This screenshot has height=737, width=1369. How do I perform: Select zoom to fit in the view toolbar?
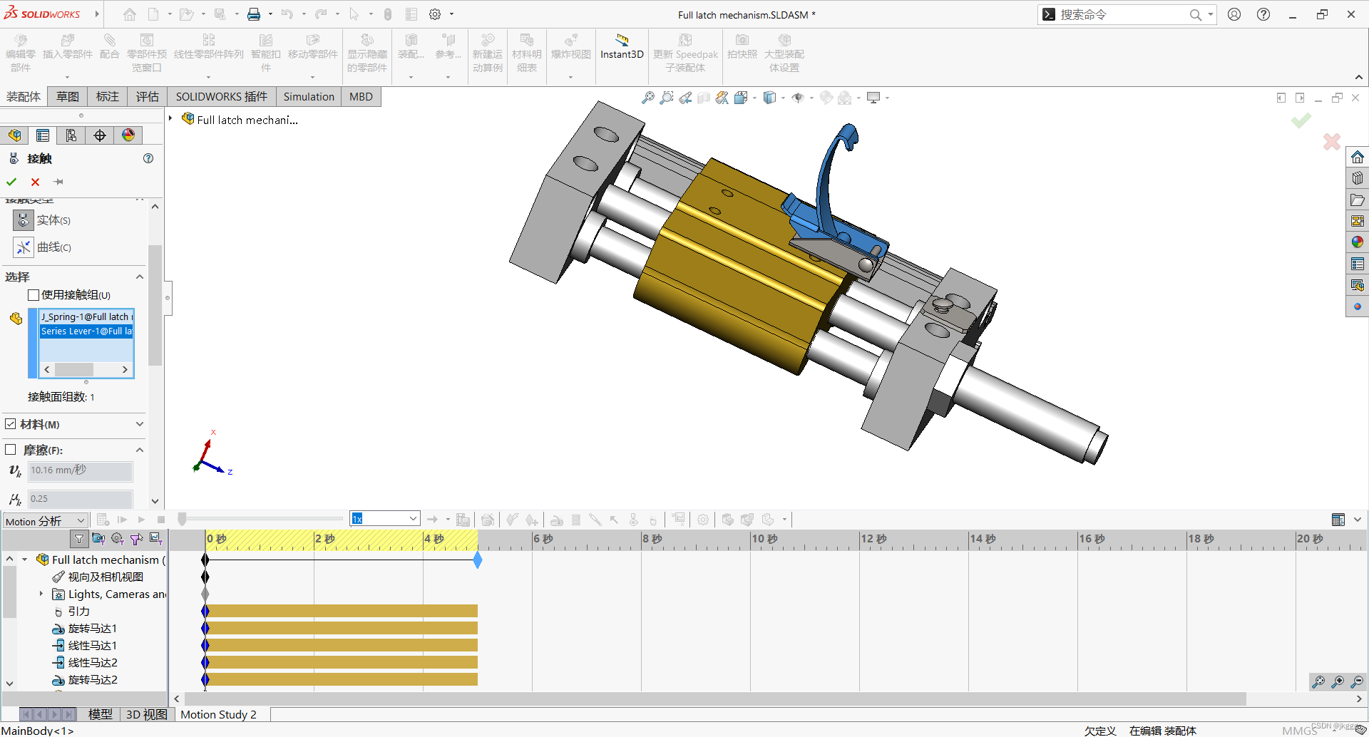coord(648,98)
